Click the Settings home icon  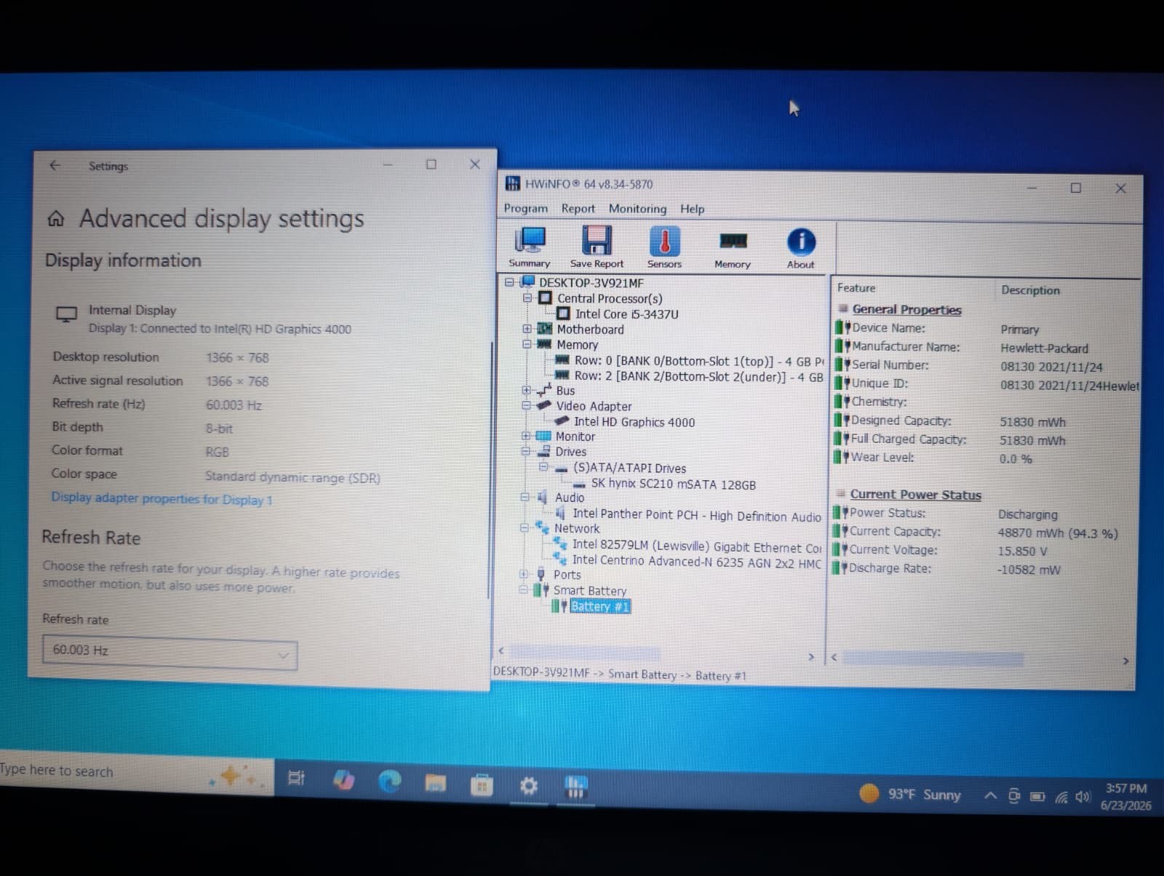click(56, 218)
